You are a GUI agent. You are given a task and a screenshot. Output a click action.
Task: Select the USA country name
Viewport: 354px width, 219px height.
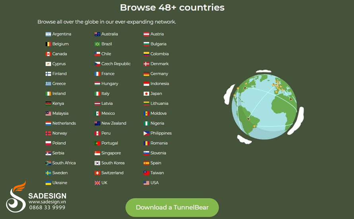(x=155, y=183)
